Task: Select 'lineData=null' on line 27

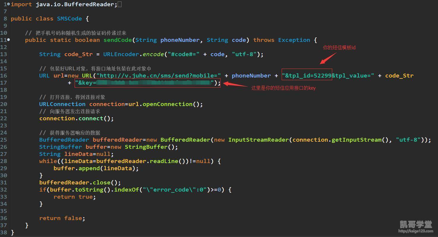Action: click(x=87, y=154)
